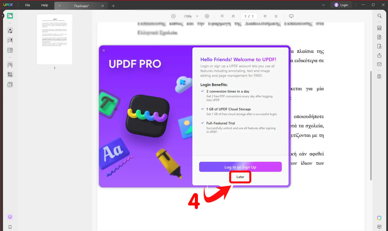Select the page 1 thumbnail
This screenshot has width=388, height=231.
[54, 39]
